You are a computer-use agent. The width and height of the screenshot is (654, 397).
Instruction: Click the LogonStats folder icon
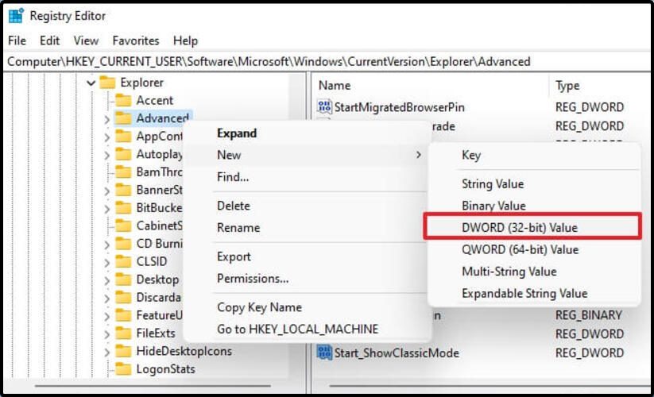pos(123,369)
